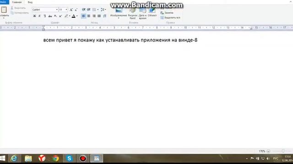Toggle bold (Ж) formatting
This screenshot has width=293, height=164.
tap(34, 16)
